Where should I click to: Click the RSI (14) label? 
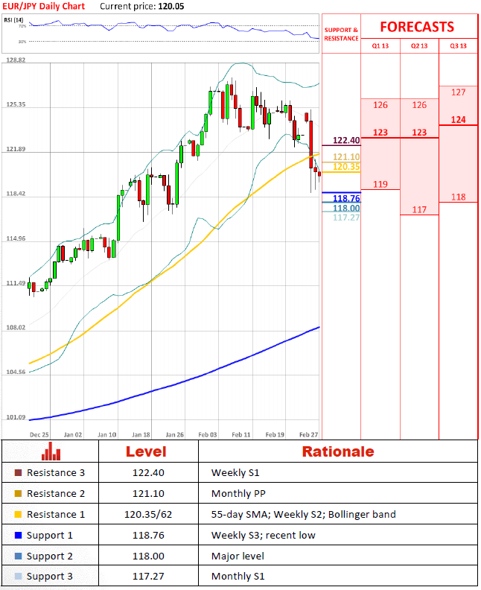(13, 20)
